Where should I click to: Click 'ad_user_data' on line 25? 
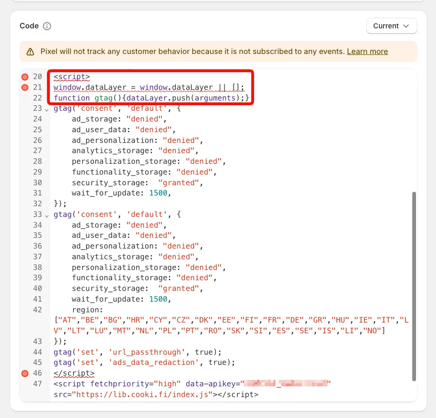tap(101, 130)
